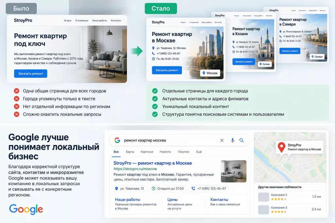Open the Покупки search tab
The width and height of the screenshot is (335, 223).
(x=183, y=152)
